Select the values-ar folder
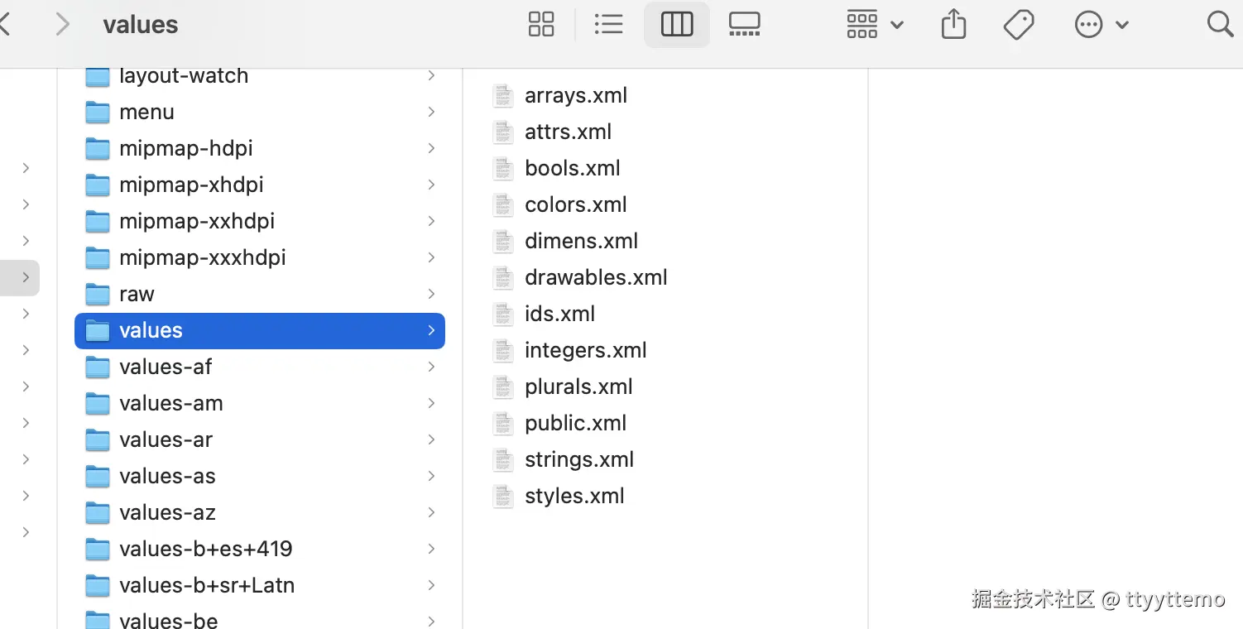 click(166, 439)
